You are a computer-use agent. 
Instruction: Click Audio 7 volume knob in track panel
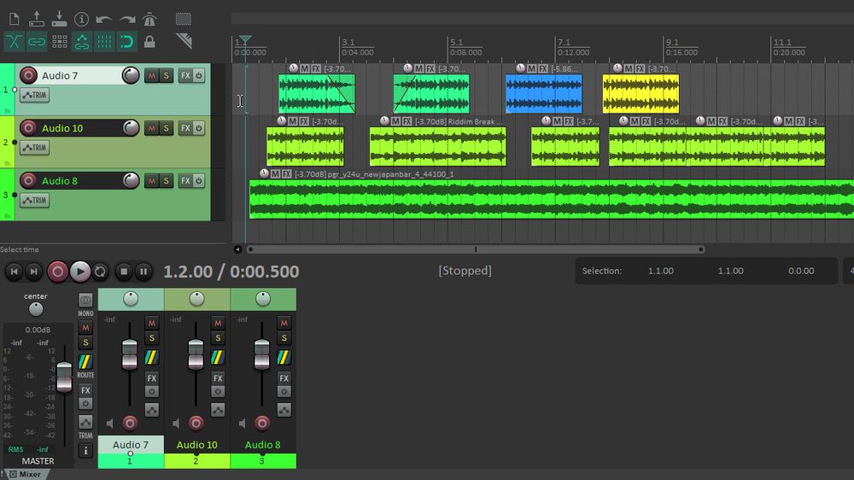[131, 75]
